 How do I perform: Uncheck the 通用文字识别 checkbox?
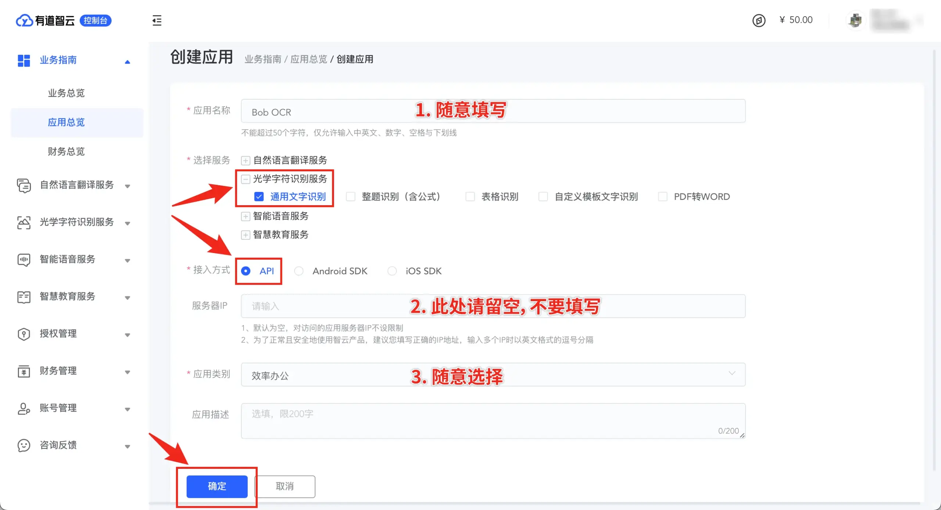[259, 197]
